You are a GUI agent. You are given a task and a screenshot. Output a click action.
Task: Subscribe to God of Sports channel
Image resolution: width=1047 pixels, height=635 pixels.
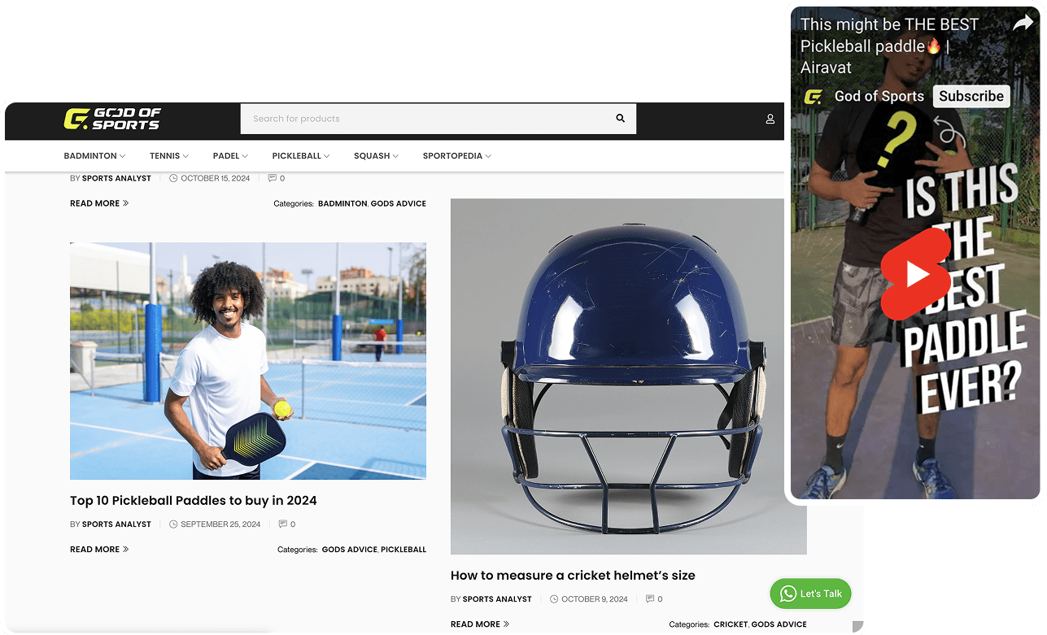point(971,96)
